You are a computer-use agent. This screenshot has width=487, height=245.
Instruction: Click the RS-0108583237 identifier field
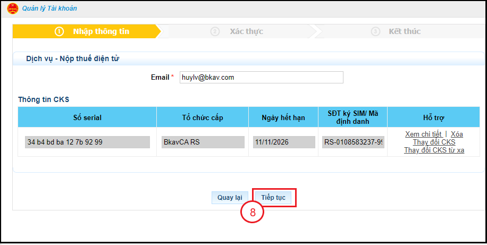(x=353, y=142)
